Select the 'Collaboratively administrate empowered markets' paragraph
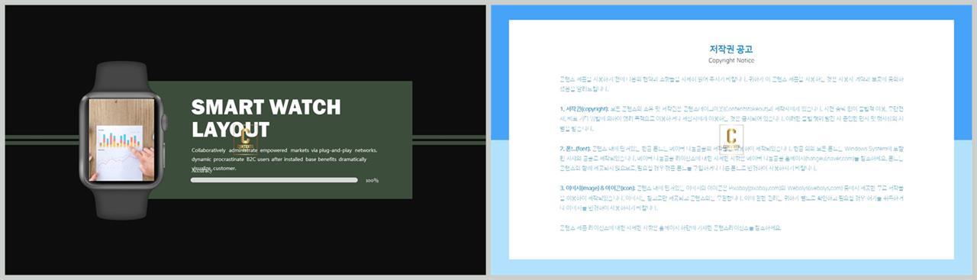This screenshot has width=977, height=280. click(285, 159)
